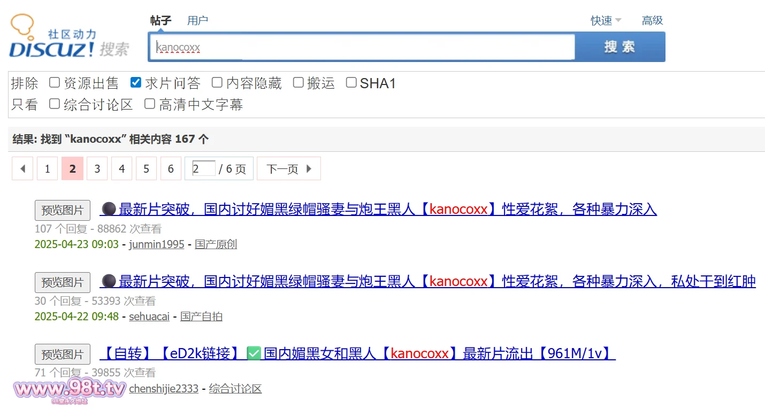Switch to the 用户 search tab
The height and width of the screenshot is (409, 765).
pos(197,20)
